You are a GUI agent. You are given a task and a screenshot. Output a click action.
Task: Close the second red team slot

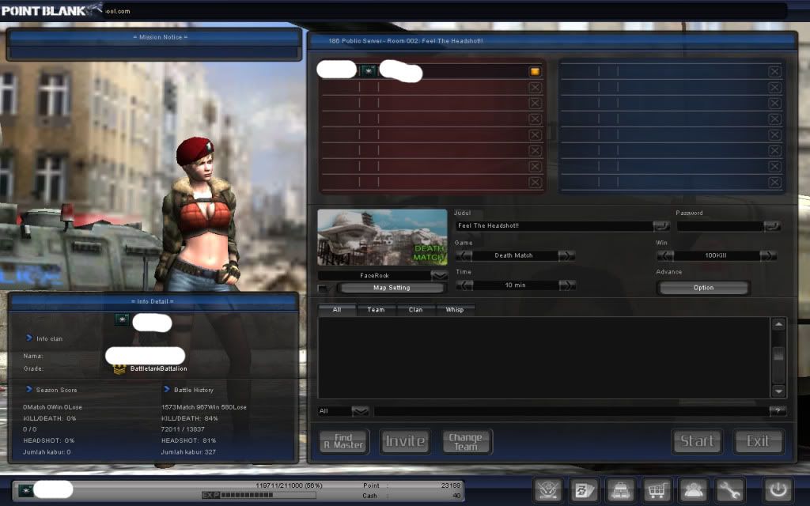pyautogui.click(x=536, y=88)
